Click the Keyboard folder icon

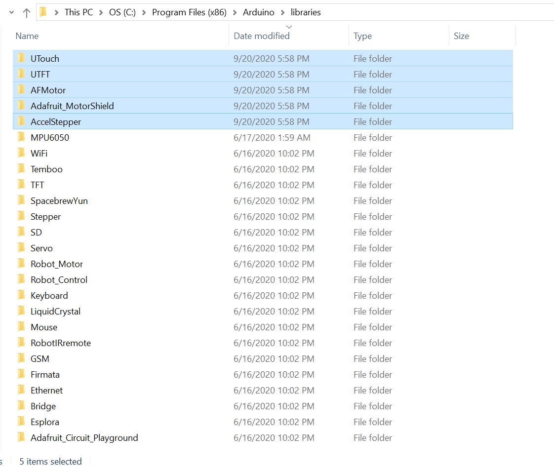pos(22,295)
